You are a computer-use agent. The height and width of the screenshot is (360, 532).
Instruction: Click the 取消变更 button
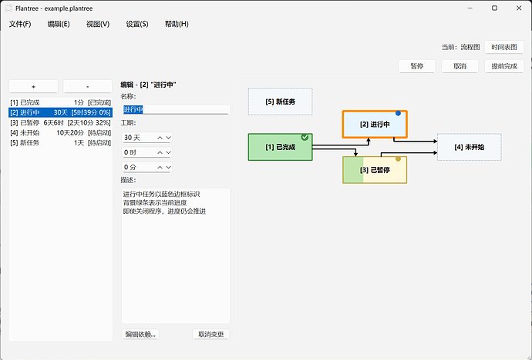point(210,335)
